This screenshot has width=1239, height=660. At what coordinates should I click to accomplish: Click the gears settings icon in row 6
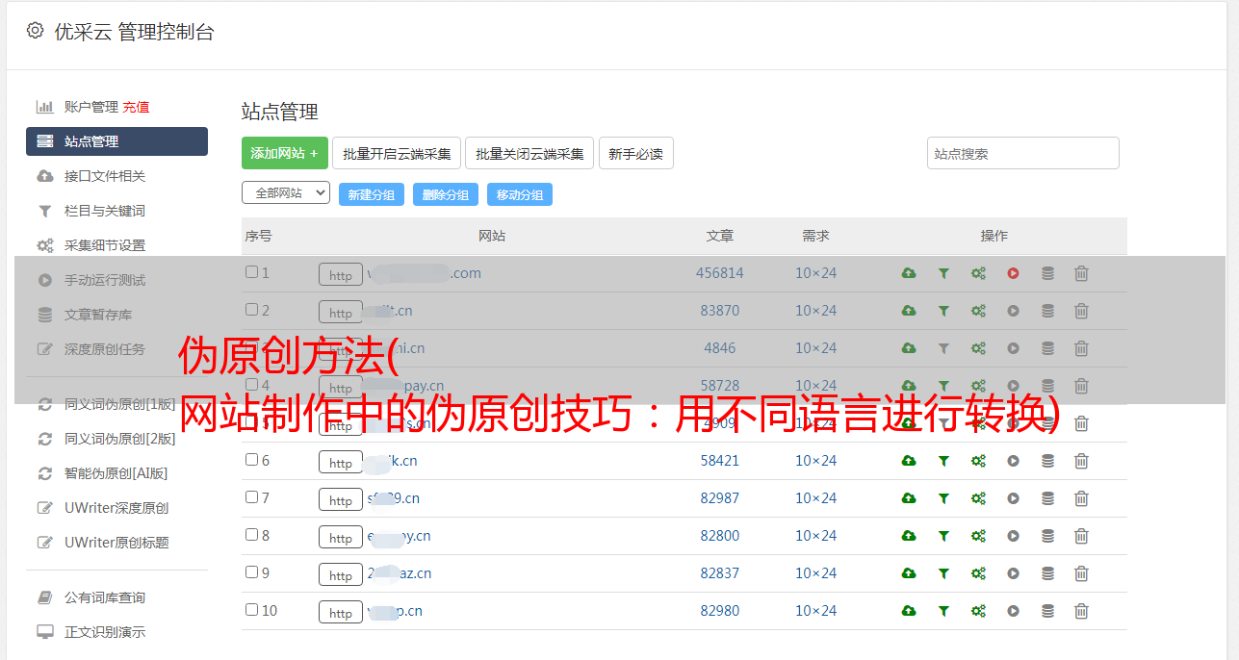click(x=978, y=461)
